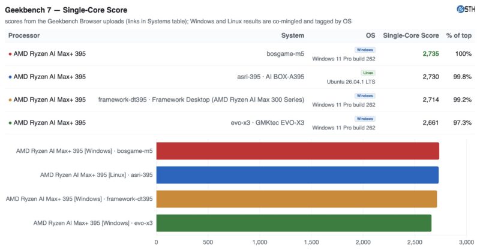
Task: Click chart label ending in [Linux] · asri-395
Action: pos(96,175)
